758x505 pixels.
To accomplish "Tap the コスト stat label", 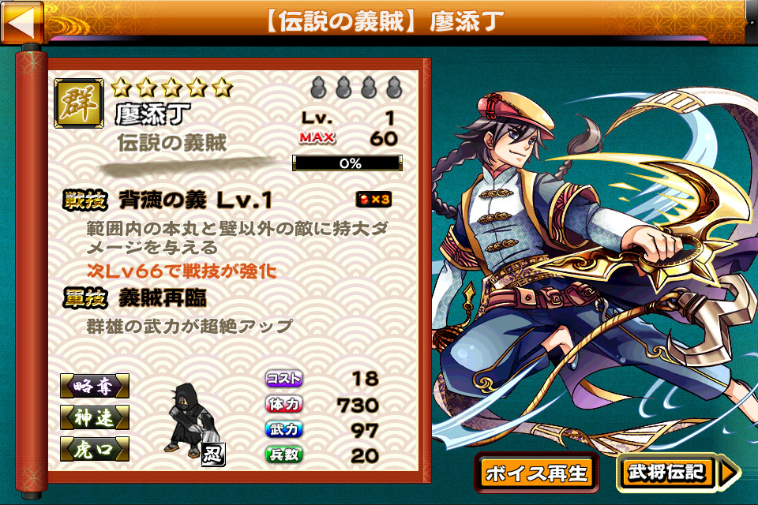I will (283, 379).
